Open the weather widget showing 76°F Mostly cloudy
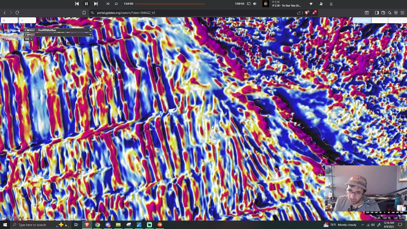The height and width of the screenshot is (229, 407). (x=340, y=225)
